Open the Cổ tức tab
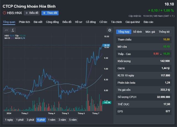Screen dimensions: 177x127 tap(103, 22)
